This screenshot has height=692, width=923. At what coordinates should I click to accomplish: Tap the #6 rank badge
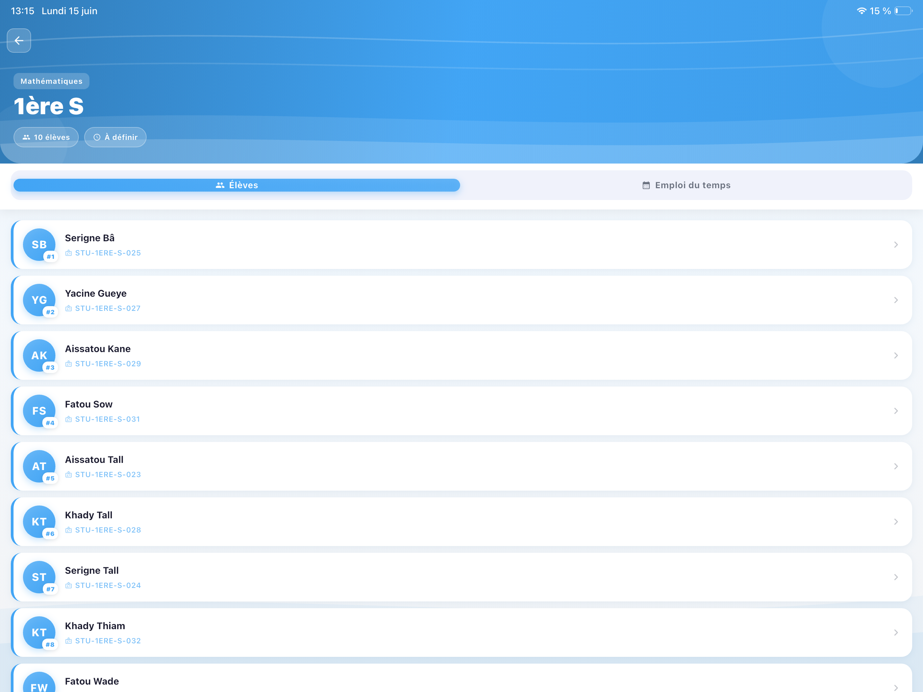click(x=50, y=534)
